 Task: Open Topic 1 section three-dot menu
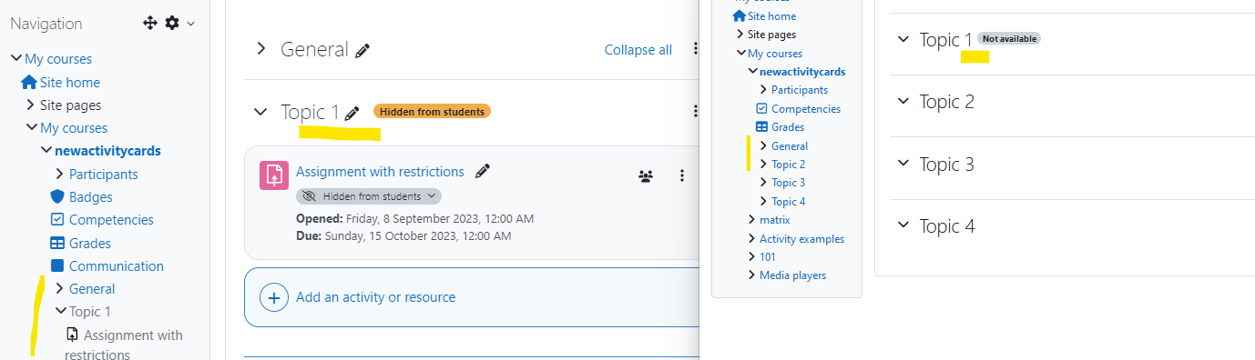[695, 112]
